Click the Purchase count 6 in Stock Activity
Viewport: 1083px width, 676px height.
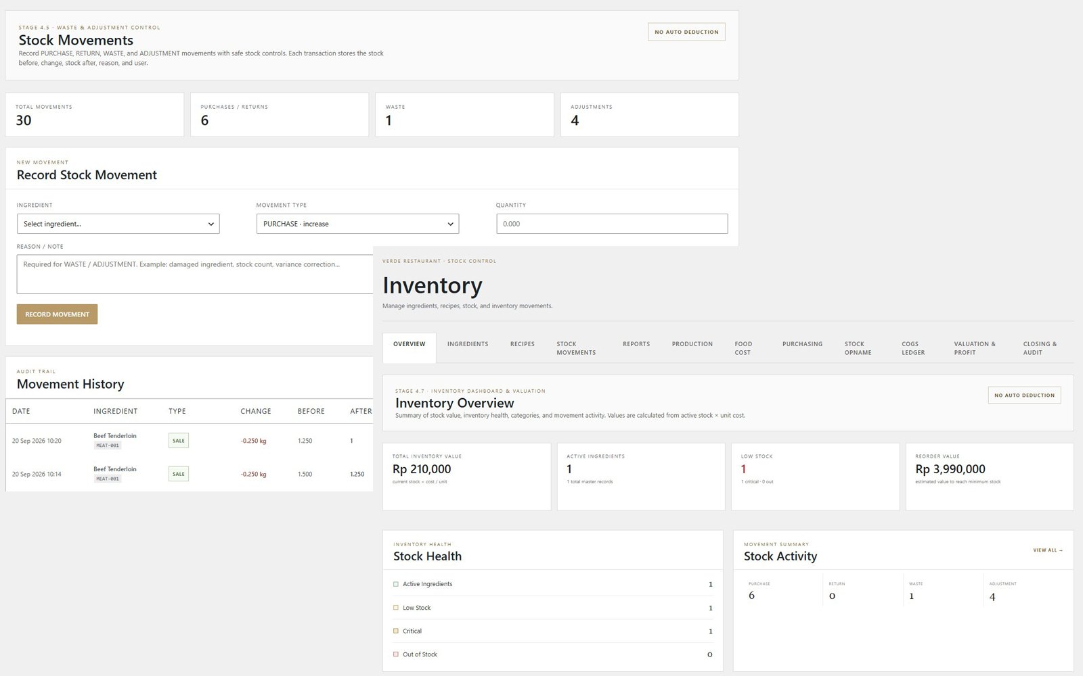pos(751,596)
